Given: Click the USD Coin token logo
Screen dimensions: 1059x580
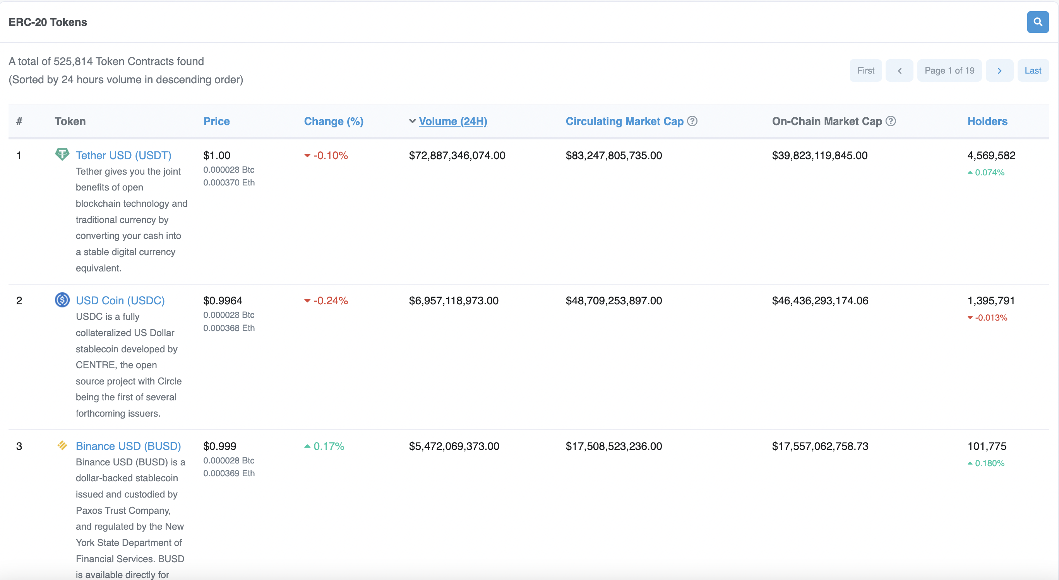Looking at the screenshot, I should click(x=62, y=300).
